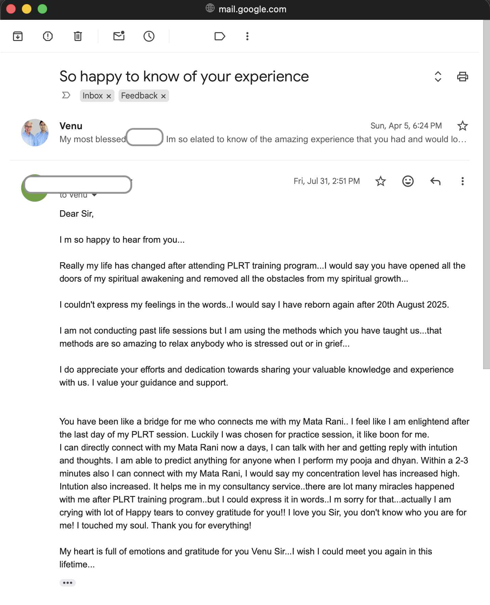The height and width of the screenshot is (605, 490).
Task: Show recipient details next to 'to Venu'
Action: point(95,195)
